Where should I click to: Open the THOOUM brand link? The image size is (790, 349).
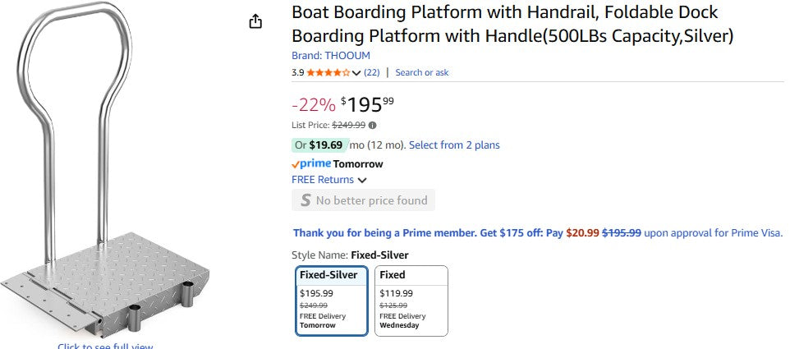pos(331,56)
